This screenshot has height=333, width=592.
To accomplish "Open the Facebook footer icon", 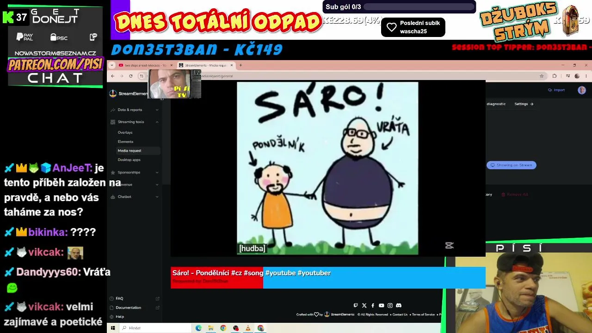I will pyautogui.click(x=373, y=305).
